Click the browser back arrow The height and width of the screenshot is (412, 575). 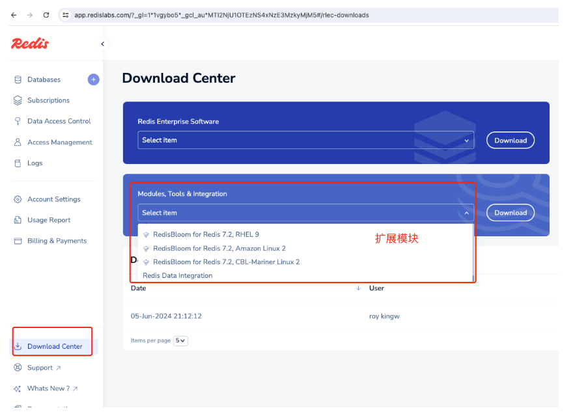click(x=14, y=15)
